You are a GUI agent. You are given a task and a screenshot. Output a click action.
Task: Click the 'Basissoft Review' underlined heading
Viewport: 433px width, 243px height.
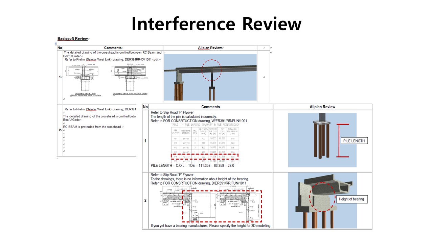(72, 39)
